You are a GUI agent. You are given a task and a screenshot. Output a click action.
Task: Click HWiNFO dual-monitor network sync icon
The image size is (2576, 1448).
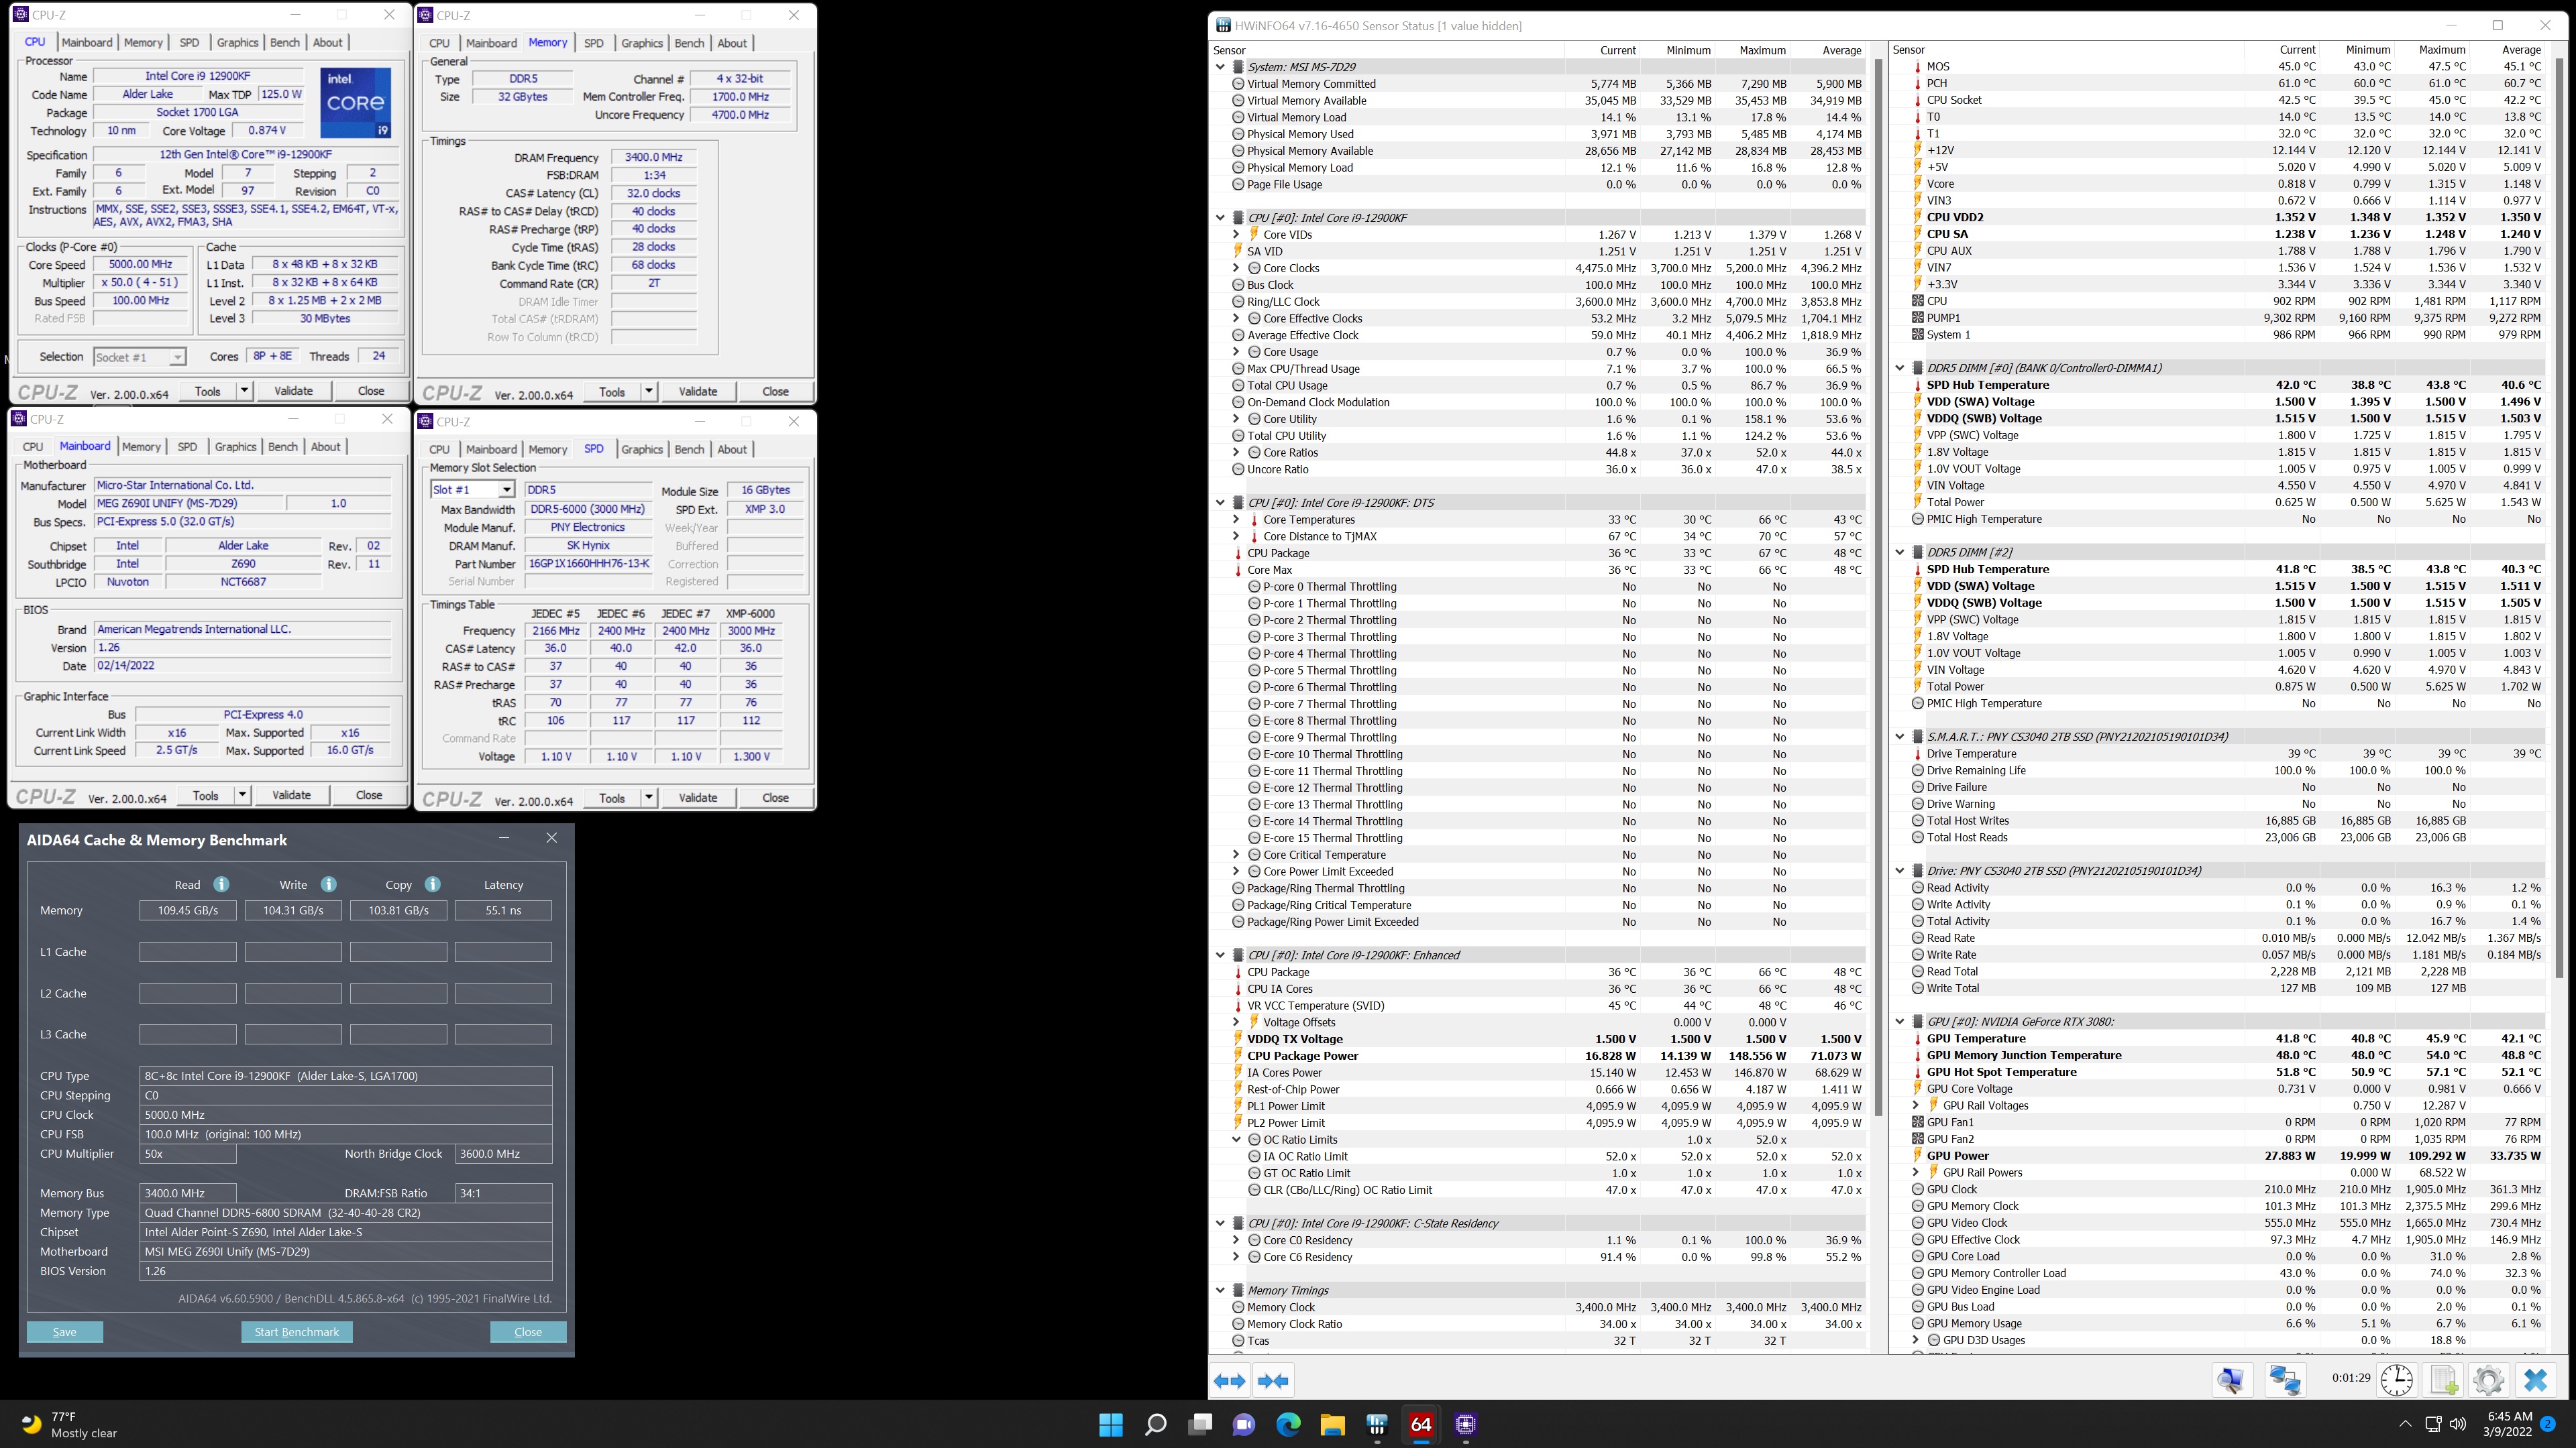point(2285,1380)
